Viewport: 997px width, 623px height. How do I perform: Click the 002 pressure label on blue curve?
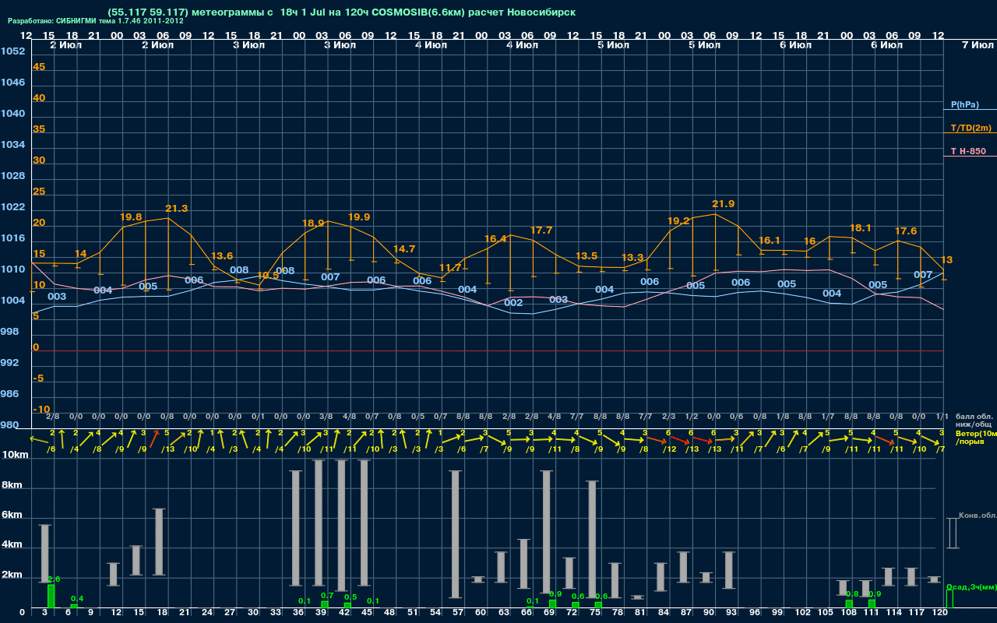(513, 303)
